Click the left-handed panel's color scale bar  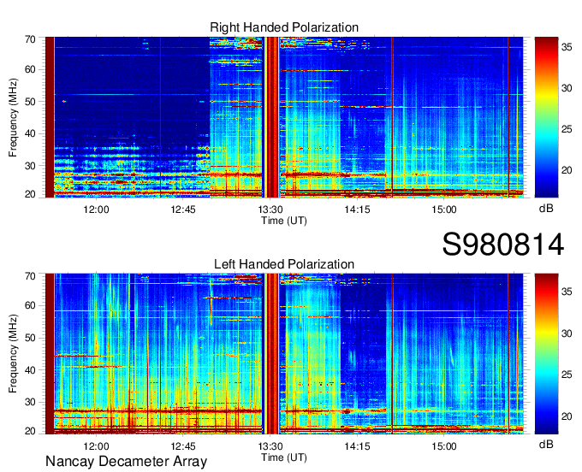point(546,354)
